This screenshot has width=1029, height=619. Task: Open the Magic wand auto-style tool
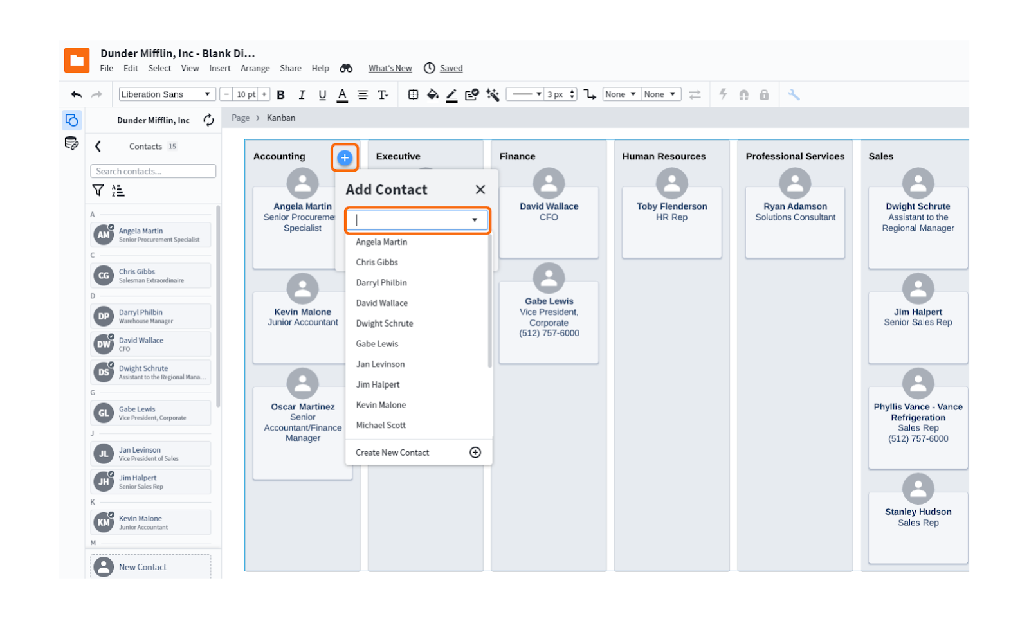(493, 94)
